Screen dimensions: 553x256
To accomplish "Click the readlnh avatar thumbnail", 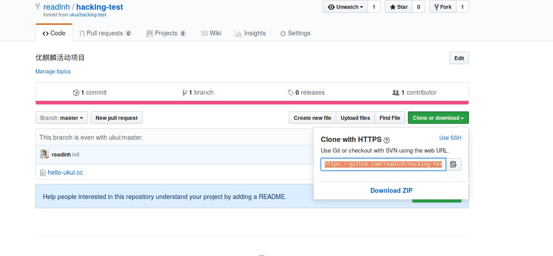I will click(x=45, y=154).
